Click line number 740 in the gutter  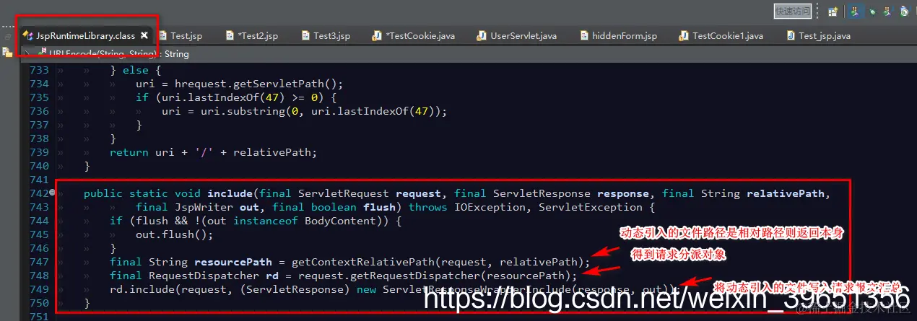(39, 166)
